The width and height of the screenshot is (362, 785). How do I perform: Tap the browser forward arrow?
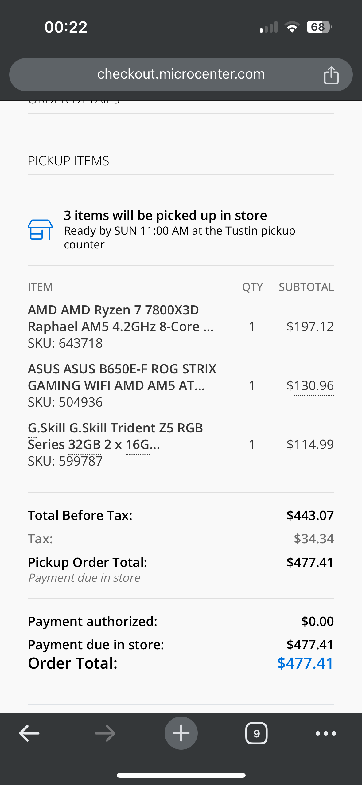(105, 733)
